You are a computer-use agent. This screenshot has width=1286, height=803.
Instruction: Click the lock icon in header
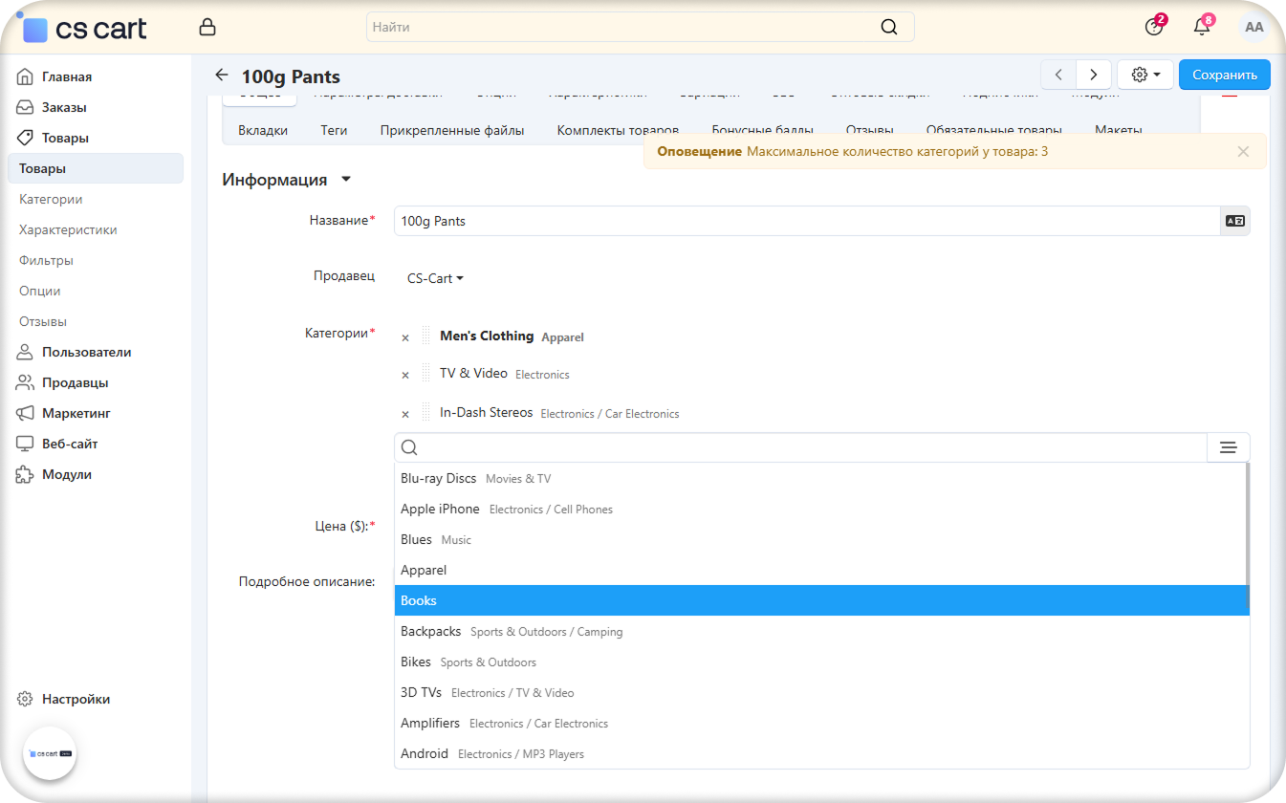(x=207, y=28)
